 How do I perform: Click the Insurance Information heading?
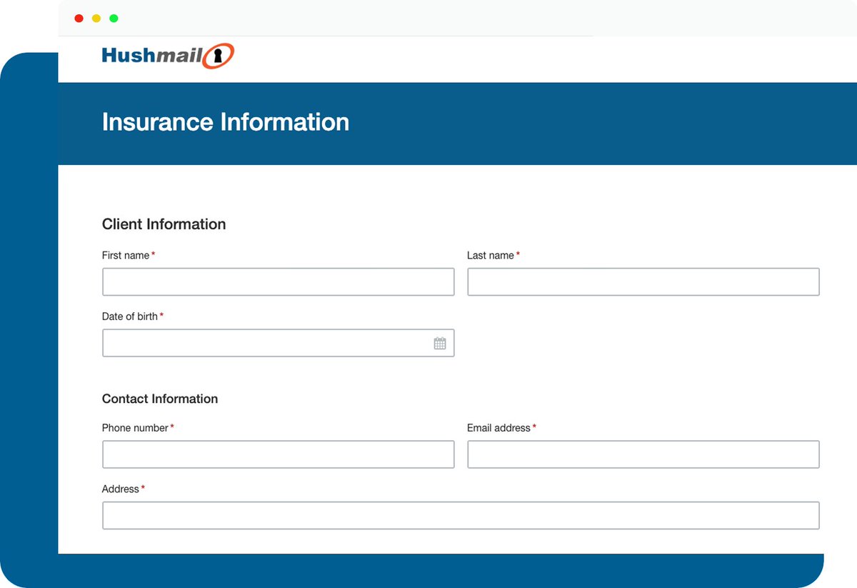coord(226,122)
